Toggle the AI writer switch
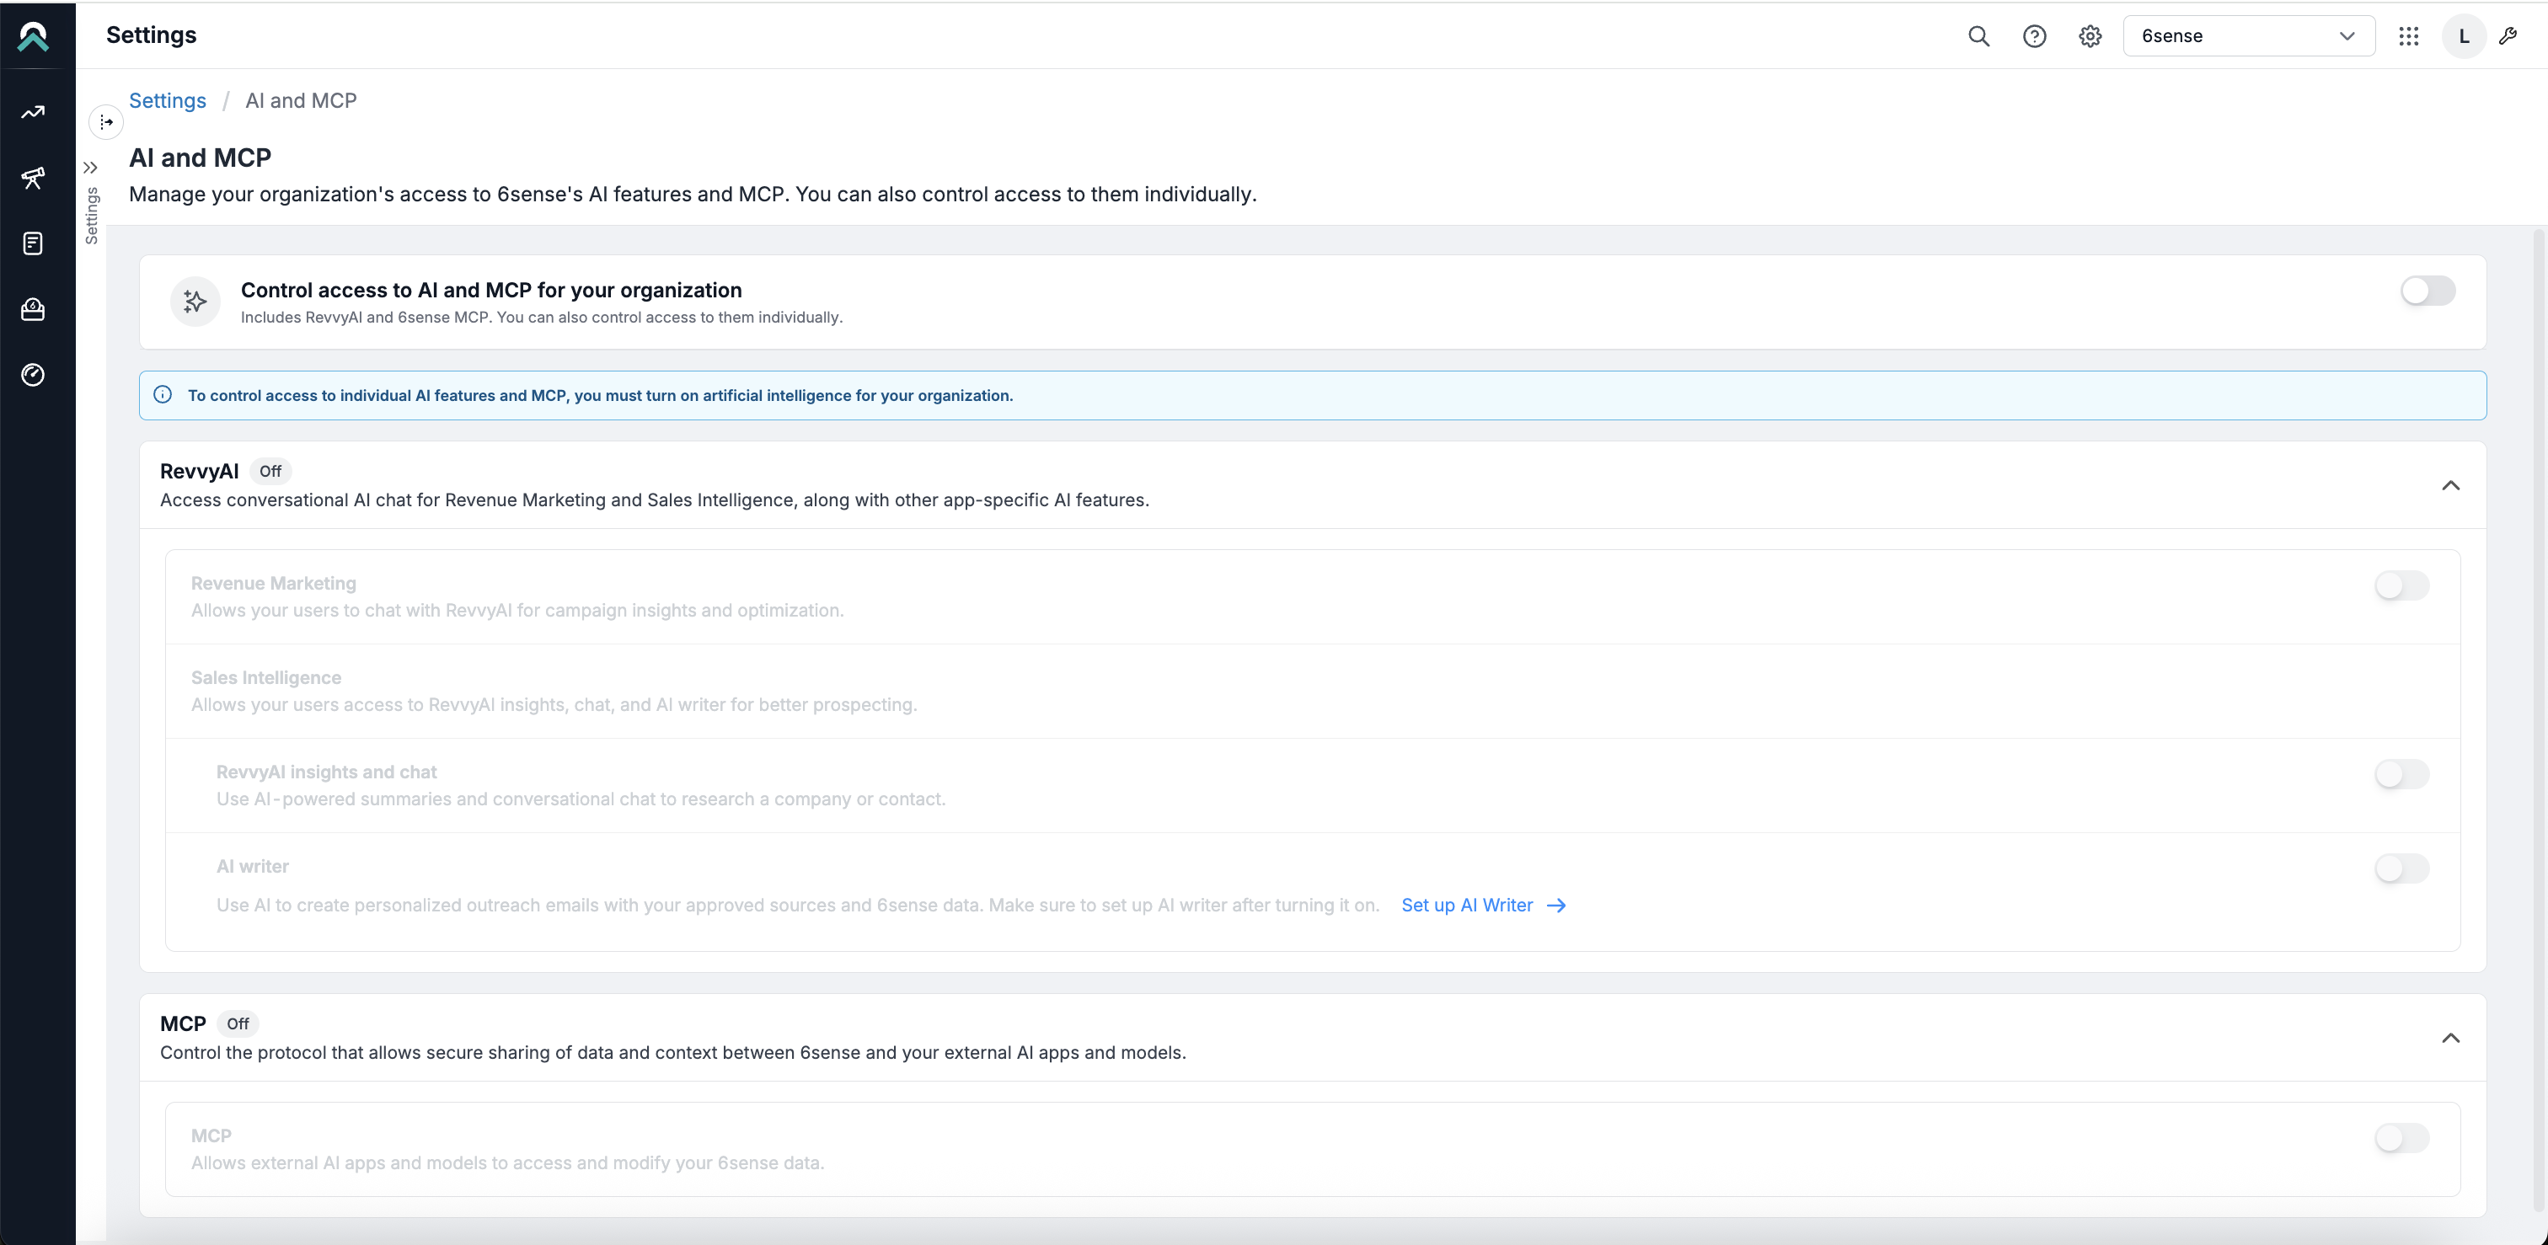Image resolution: width=2548 pixels, height=1245 pixels. [x=2401, y=868]
